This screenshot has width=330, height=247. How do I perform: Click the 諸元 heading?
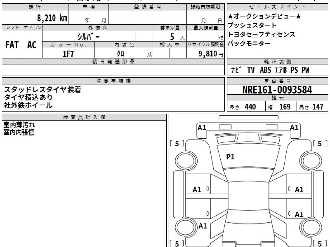pos(277,98)
